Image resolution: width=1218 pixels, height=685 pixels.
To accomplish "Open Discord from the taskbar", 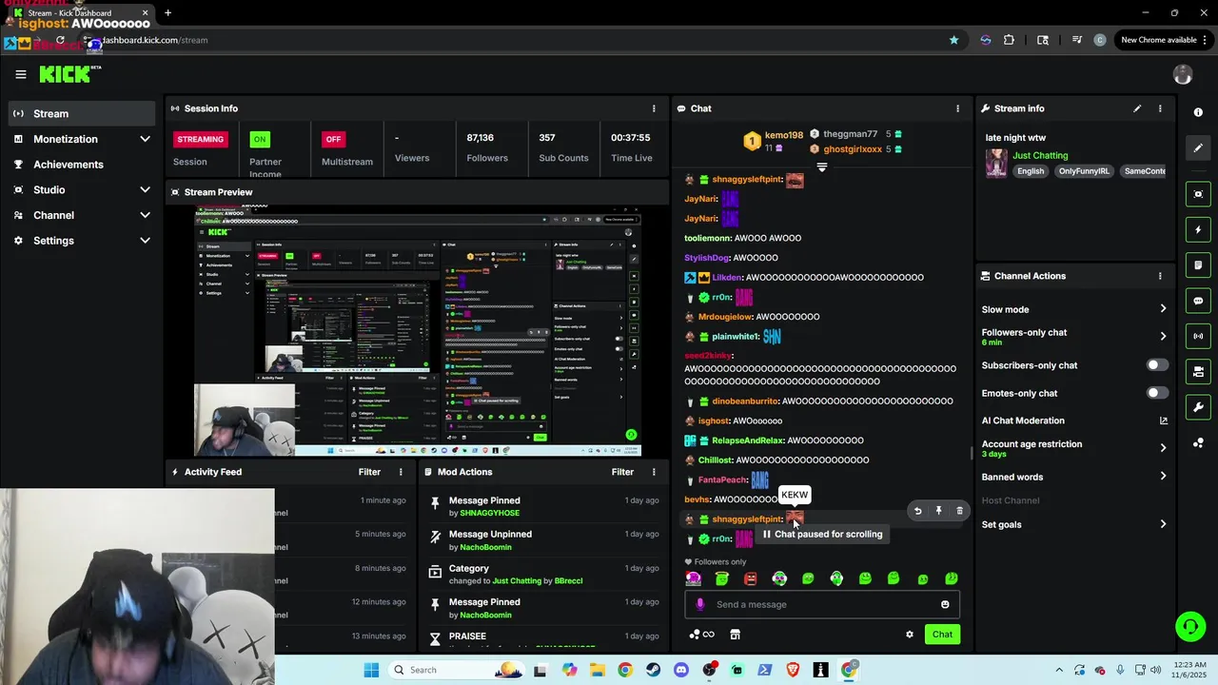I will click(x=681, y=670).
